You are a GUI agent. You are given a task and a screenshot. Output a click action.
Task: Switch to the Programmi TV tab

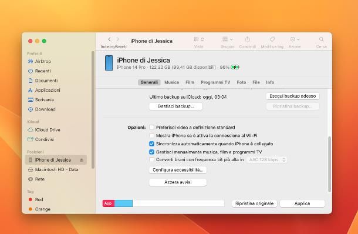215,82
